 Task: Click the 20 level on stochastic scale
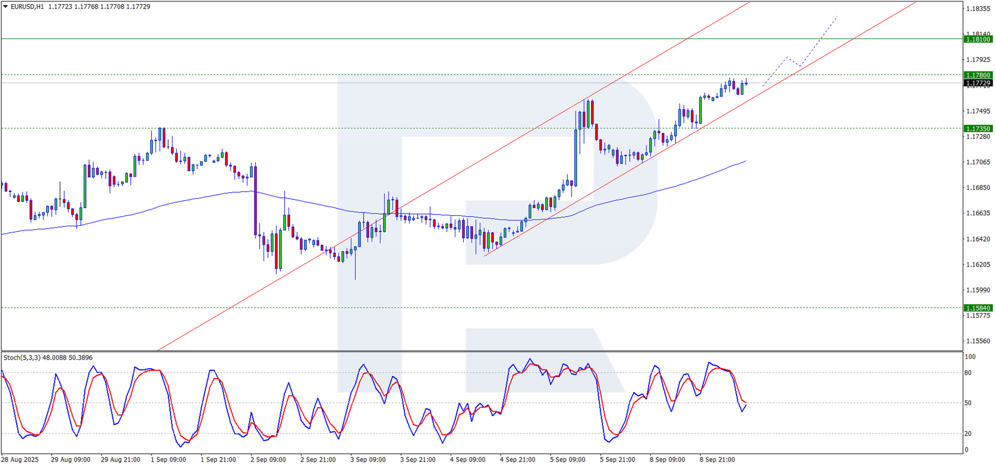[968, 434]
